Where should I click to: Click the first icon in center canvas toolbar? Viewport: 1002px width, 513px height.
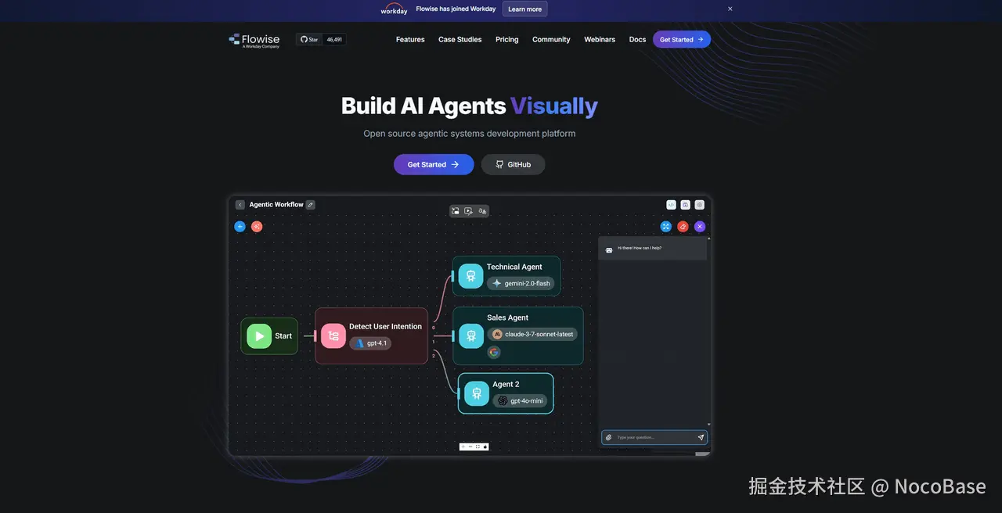coord(455,211)
